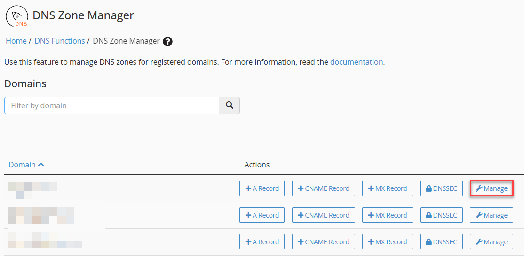The height and width of the screenshot is (256, 524).
Task: Go to the Home breadcrumb link
Action: point(16,41)
